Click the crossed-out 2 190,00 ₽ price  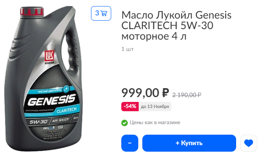[187, 95]
